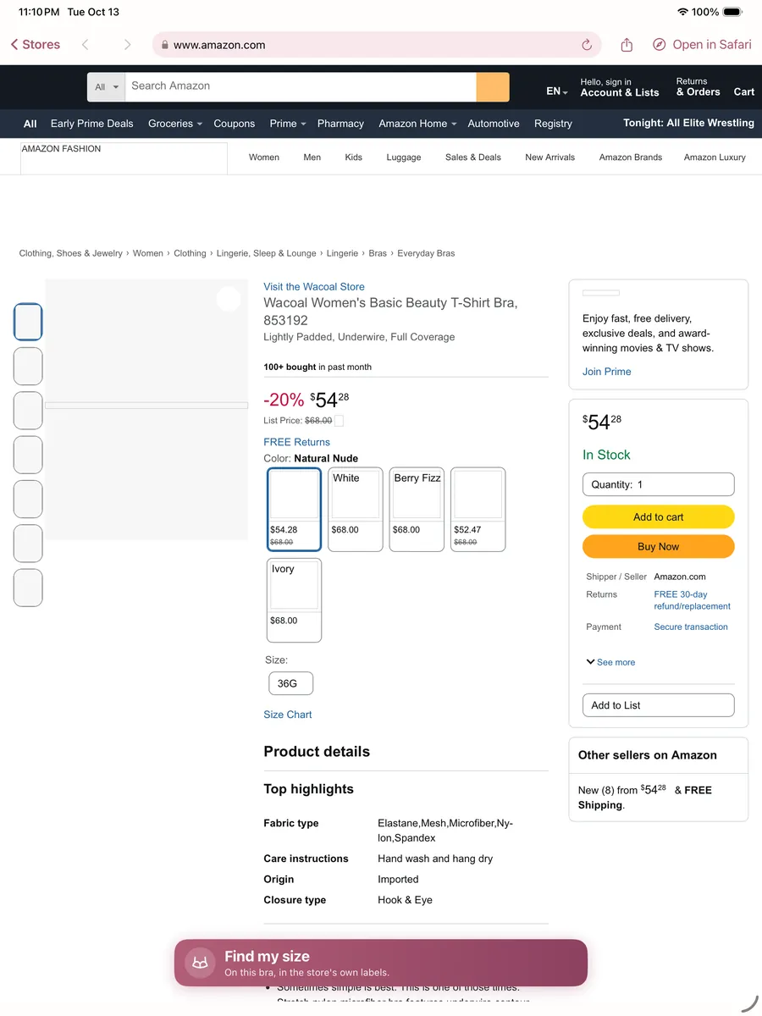Click Add to List button
This screenshot has height=1016, width=762.
(659, 705)
